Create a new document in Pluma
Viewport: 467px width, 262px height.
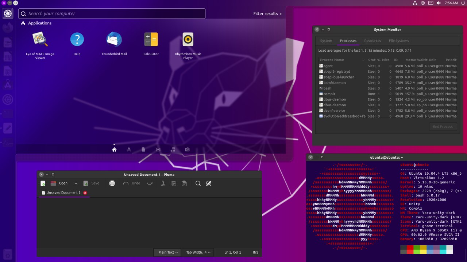(x=43, y=183)
